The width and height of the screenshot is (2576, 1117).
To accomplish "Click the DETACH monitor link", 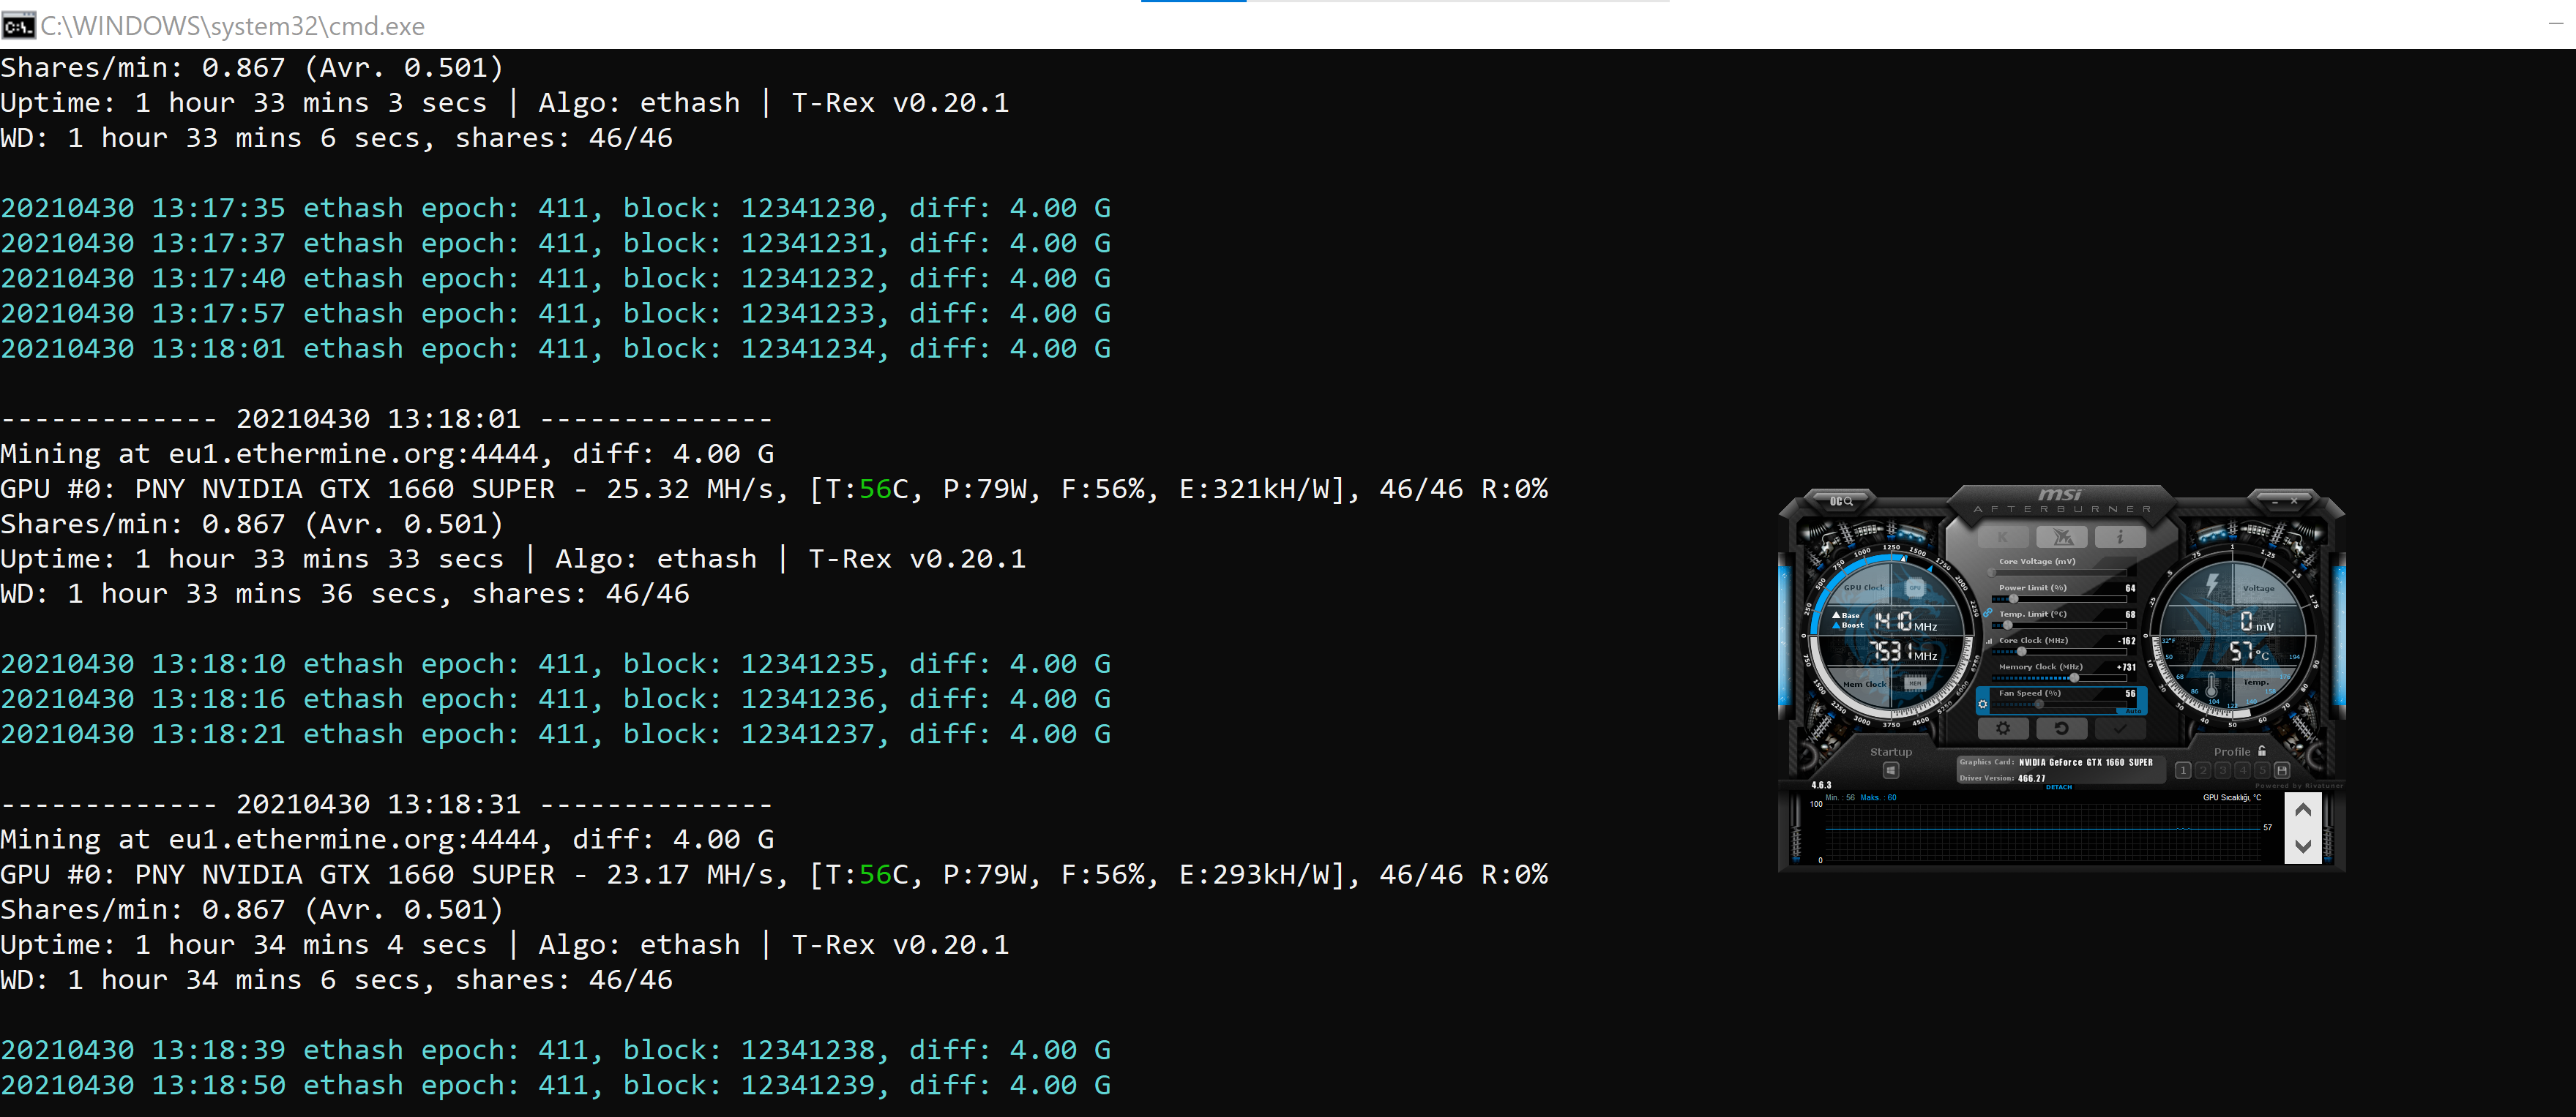I will [2059, 787].
